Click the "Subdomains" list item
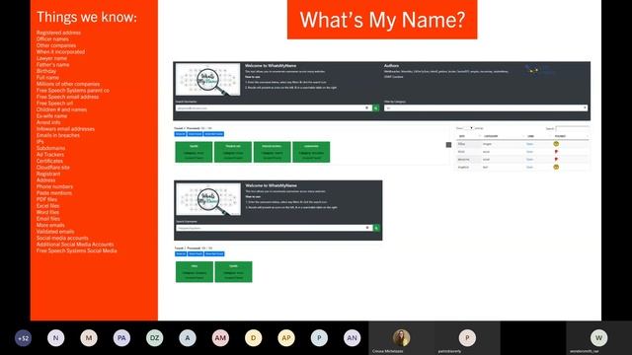 [50, 148]
